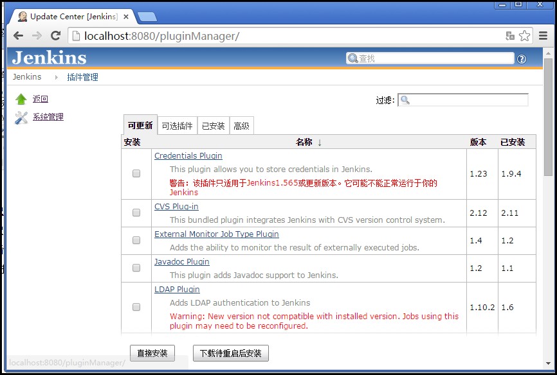Open the 高级 tab

(x=242, y=126)
